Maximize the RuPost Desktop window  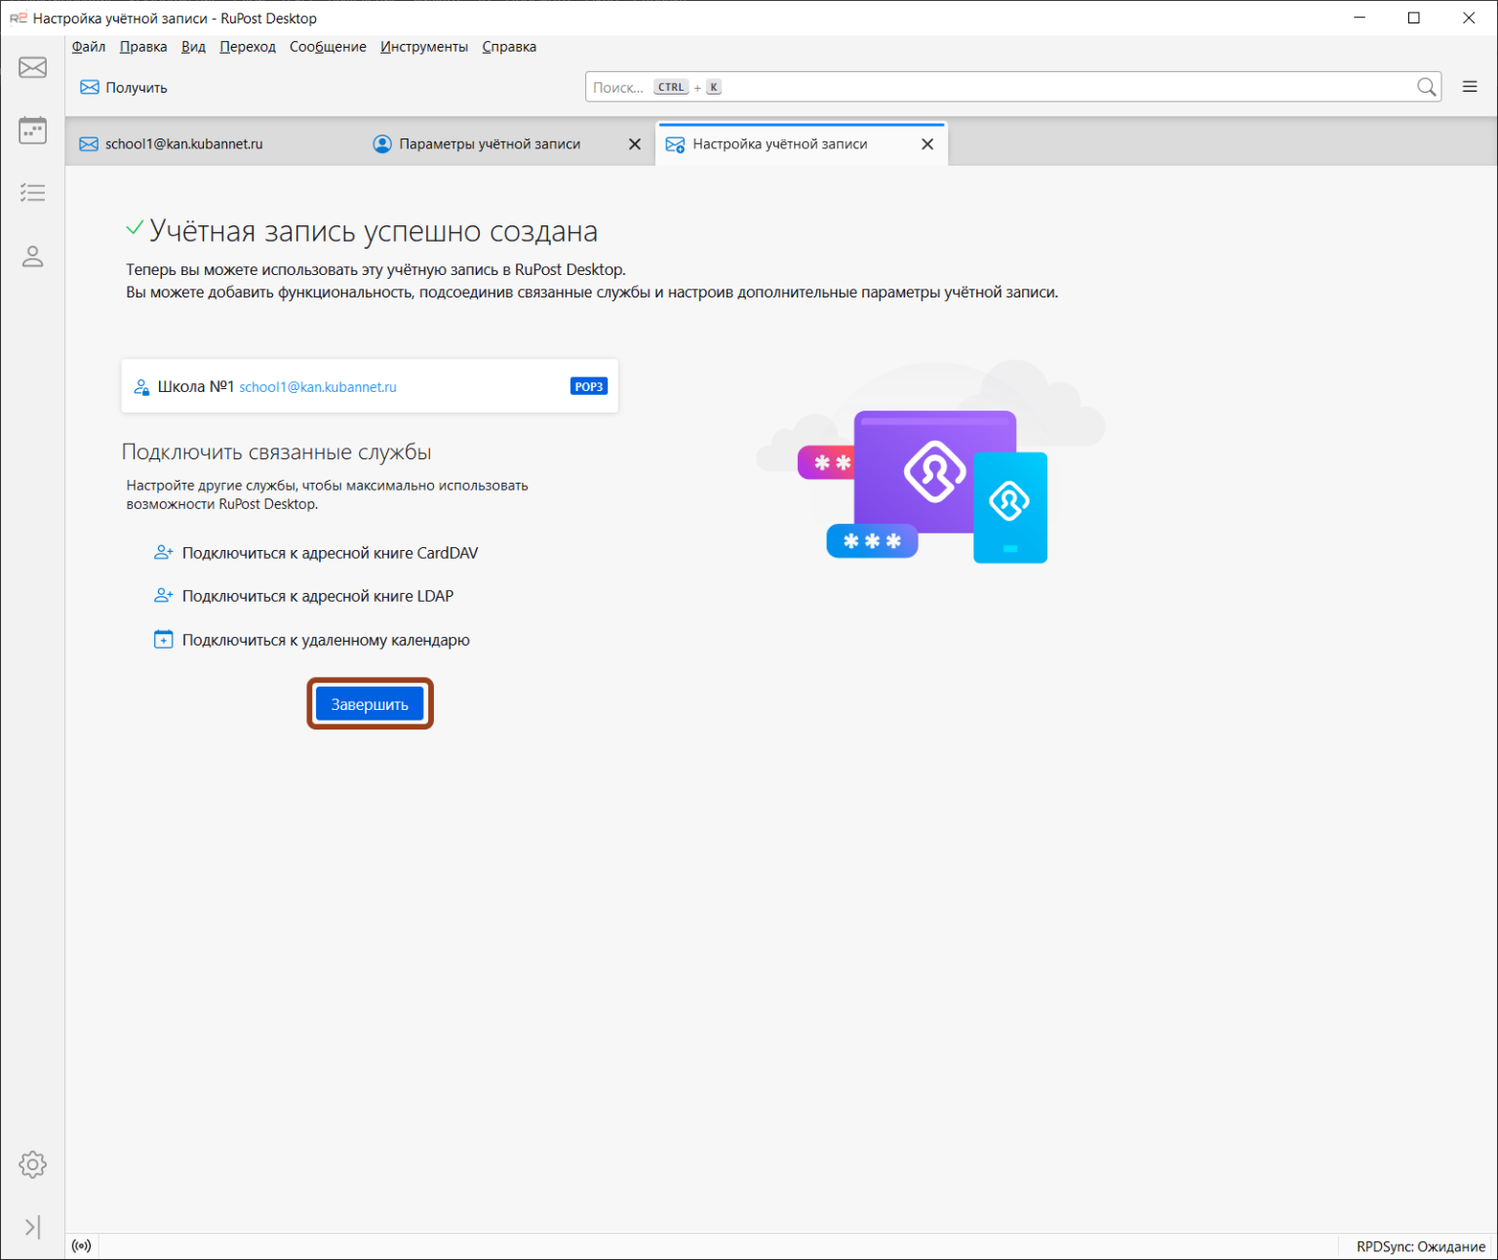click(x=1414, y=18)
